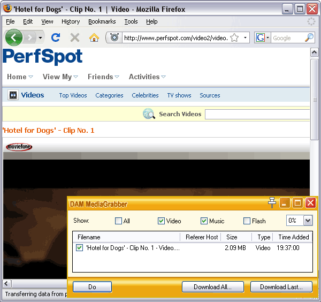Click the 'Hotel for Dogs' clip title
The image size is (321, 302).
(x=48, y=131)
